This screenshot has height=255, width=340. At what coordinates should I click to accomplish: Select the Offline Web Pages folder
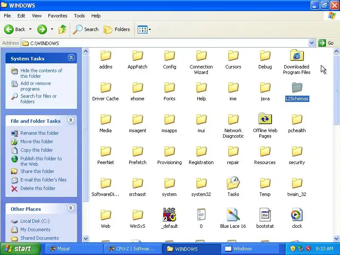point(265,126)
